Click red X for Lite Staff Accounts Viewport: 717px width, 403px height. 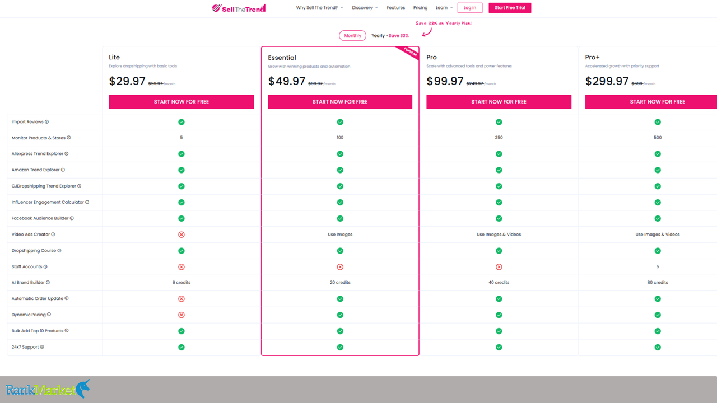[x=181, y=267]
